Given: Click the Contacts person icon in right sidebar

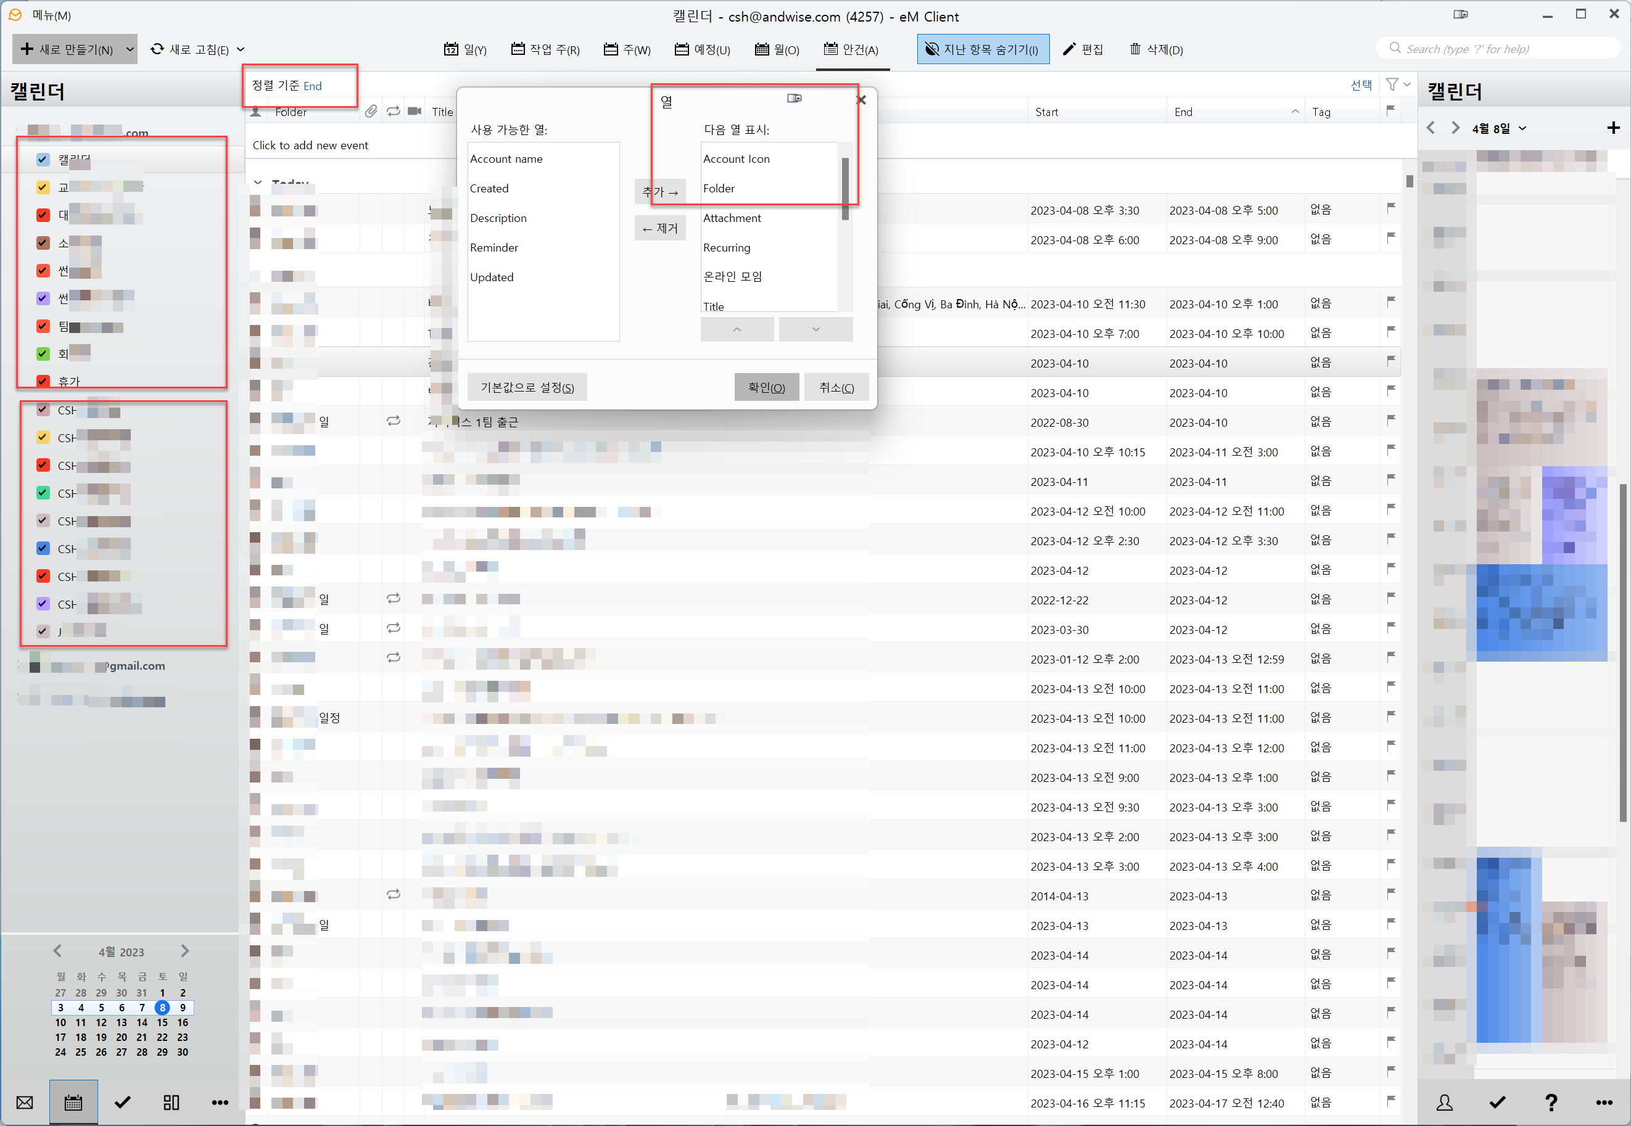Looking at the screenshot, I should pyautogui.click(x=1445, y=1102).
